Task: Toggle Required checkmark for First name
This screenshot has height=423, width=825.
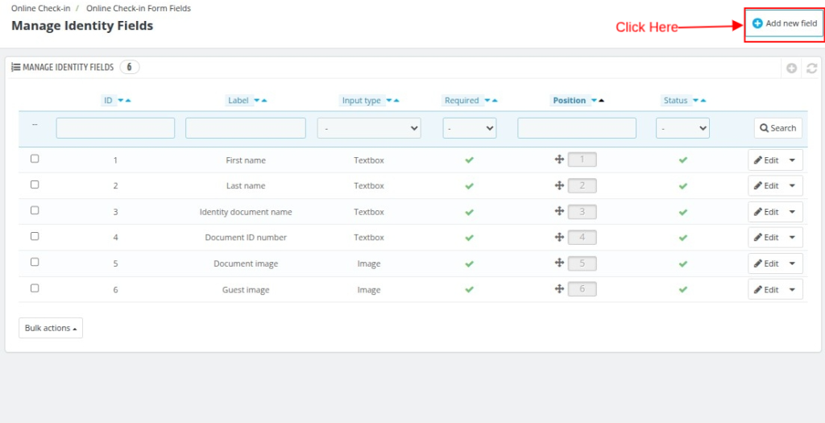Action: tap(470, 160)
